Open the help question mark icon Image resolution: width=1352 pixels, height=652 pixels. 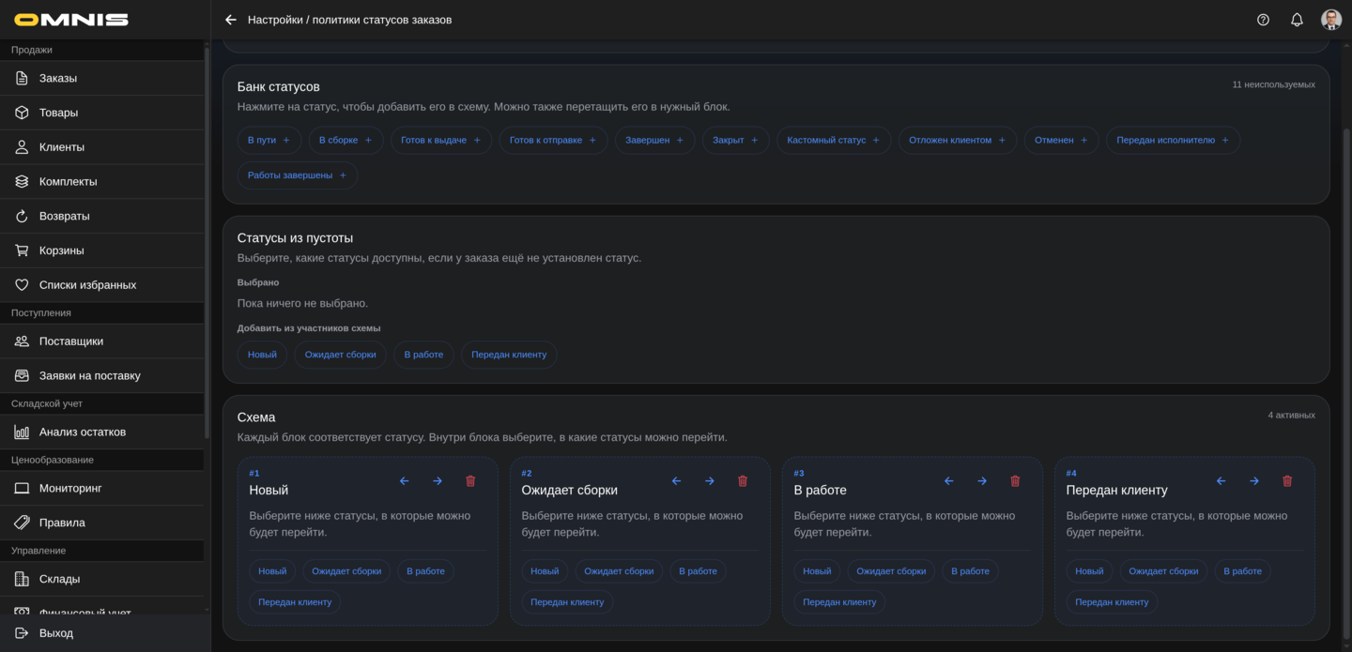click(x=1263, y=20)
